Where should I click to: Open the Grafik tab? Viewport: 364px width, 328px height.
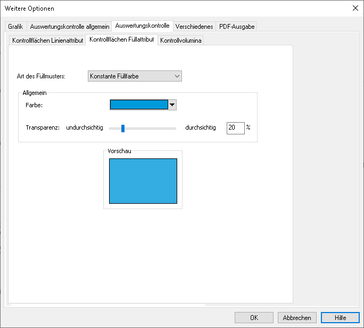click(15, 27)
